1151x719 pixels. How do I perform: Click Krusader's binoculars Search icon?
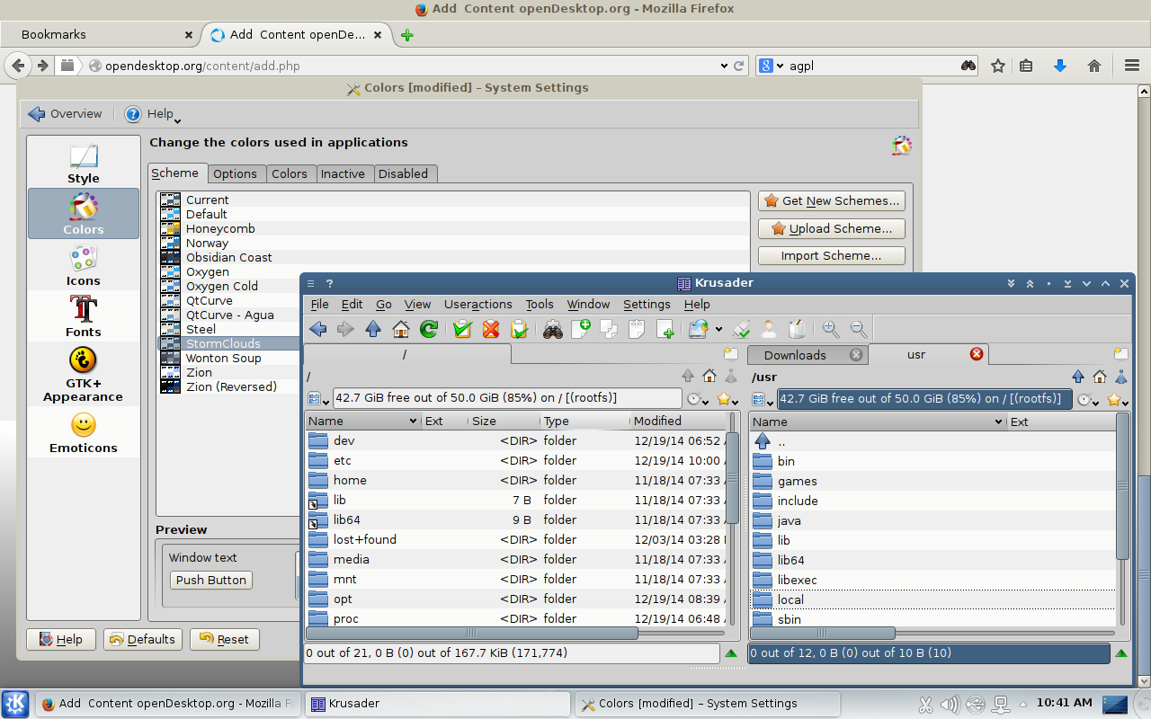[552, 329]
